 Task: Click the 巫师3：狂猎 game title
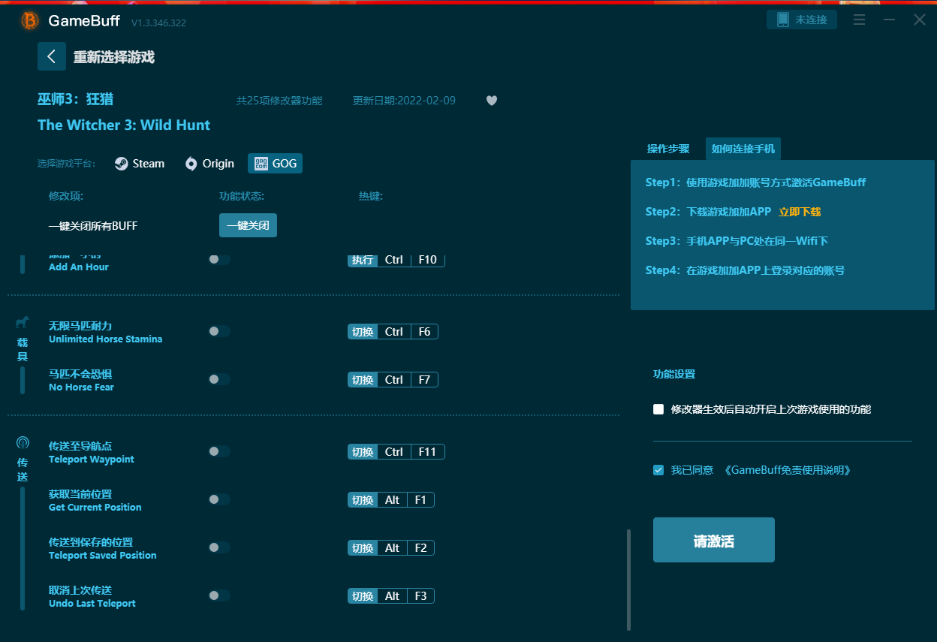pos(76,99)
